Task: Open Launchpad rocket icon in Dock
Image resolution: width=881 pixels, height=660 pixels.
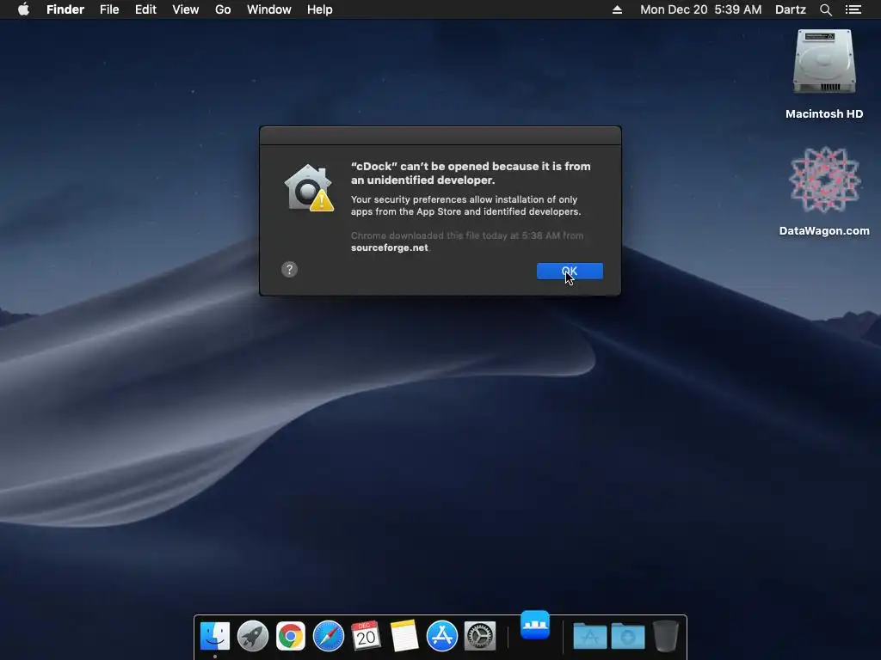Action: (253, 636)
